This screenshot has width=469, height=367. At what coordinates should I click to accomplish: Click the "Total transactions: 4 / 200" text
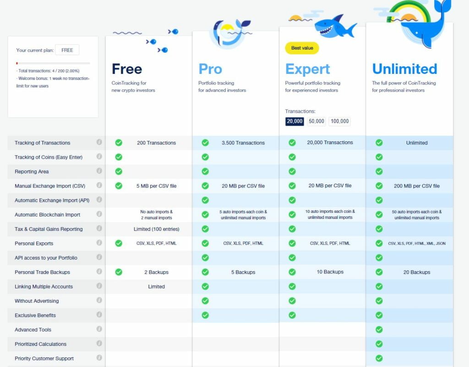[48, 71]
